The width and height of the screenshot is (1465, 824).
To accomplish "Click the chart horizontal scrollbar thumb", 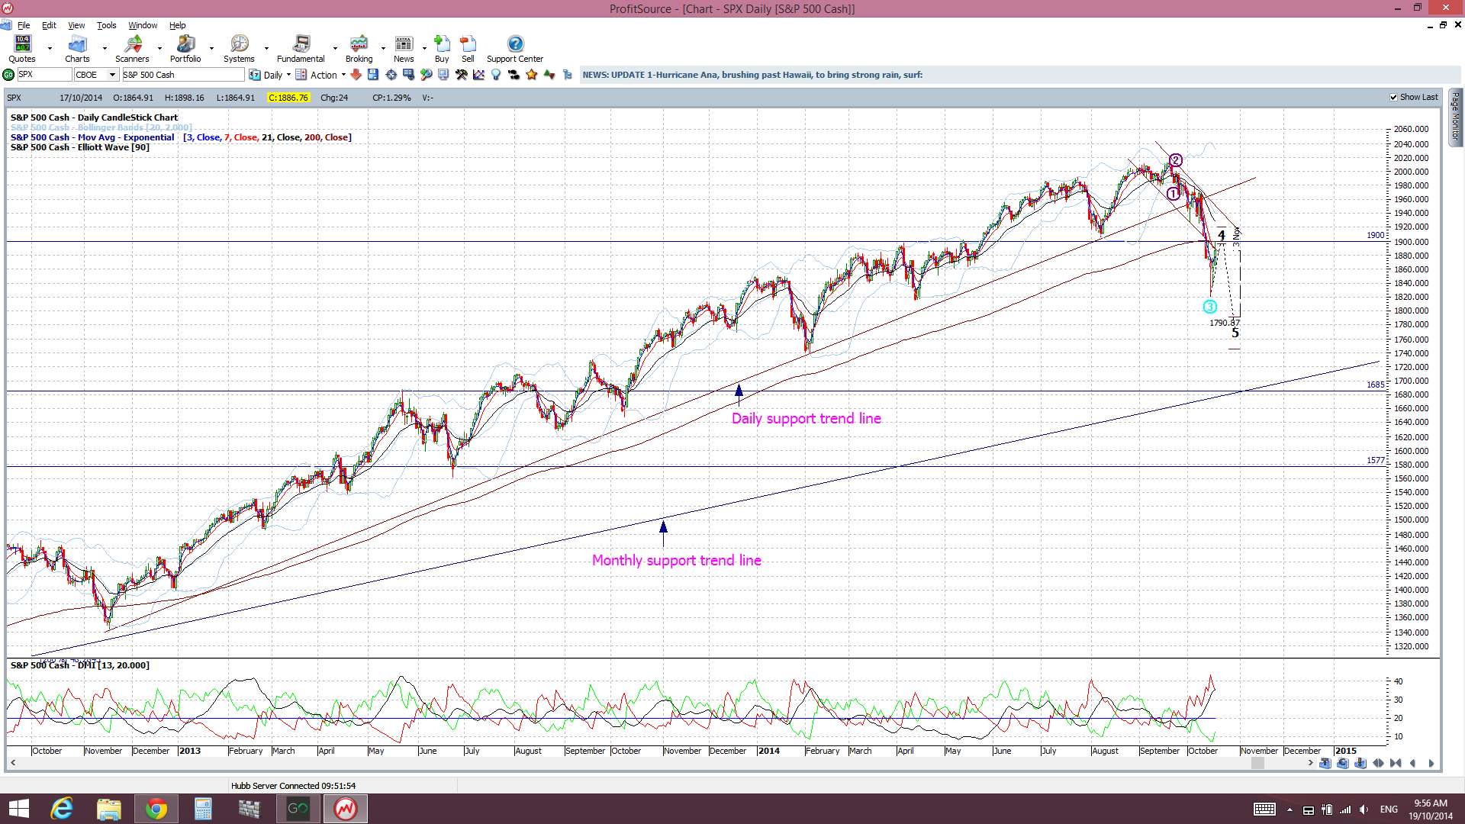I will pyautogui.click(x=1257, y=763).
